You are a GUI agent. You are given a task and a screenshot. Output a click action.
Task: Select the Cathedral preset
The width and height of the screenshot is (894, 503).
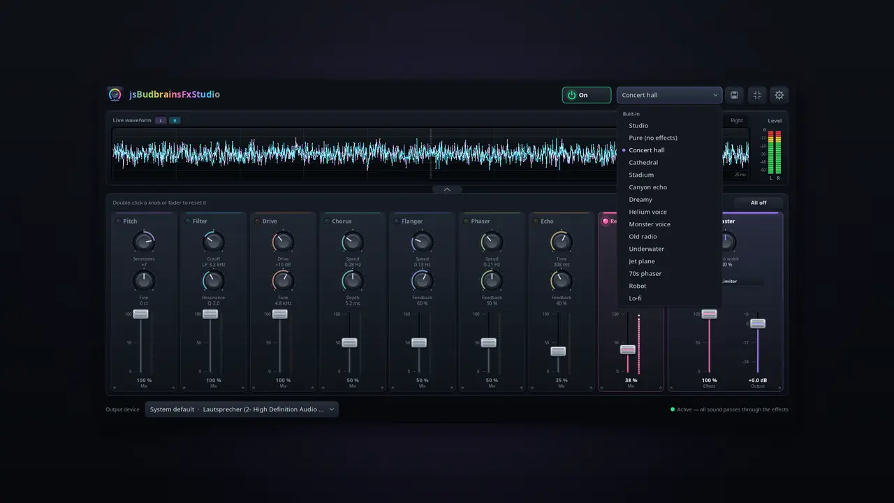click(x=670, y=162)
